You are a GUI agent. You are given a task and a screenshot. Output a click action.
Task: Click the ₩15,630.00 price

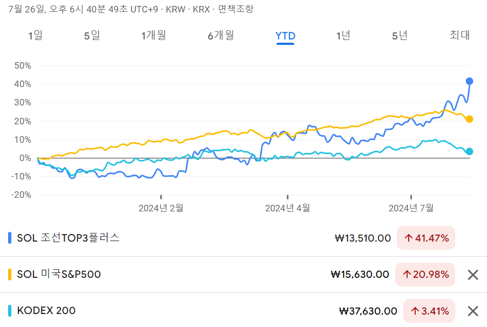pyautogui.click(x=360, y=275)
